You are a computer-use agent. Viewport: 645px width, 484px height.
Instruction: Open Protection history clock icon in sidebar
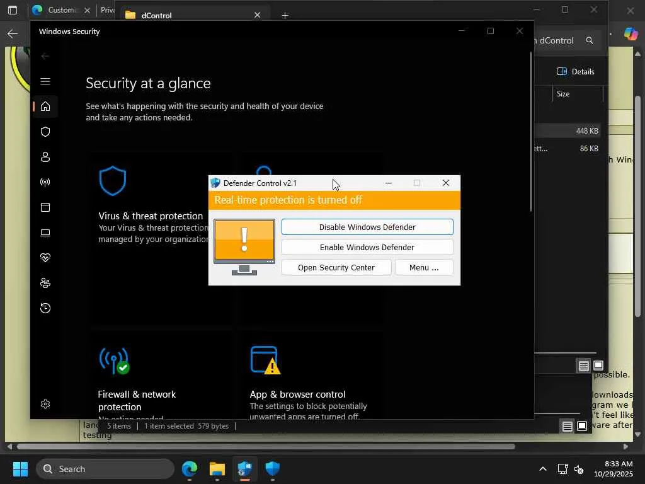coord(45,308)
